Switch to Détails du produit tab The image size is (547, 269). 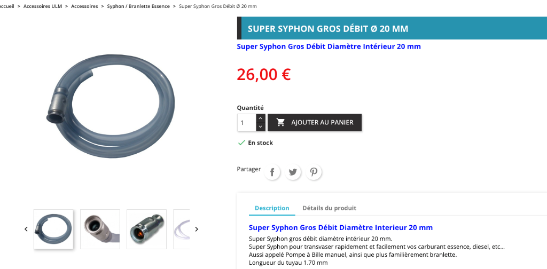[x=329, y=208]
